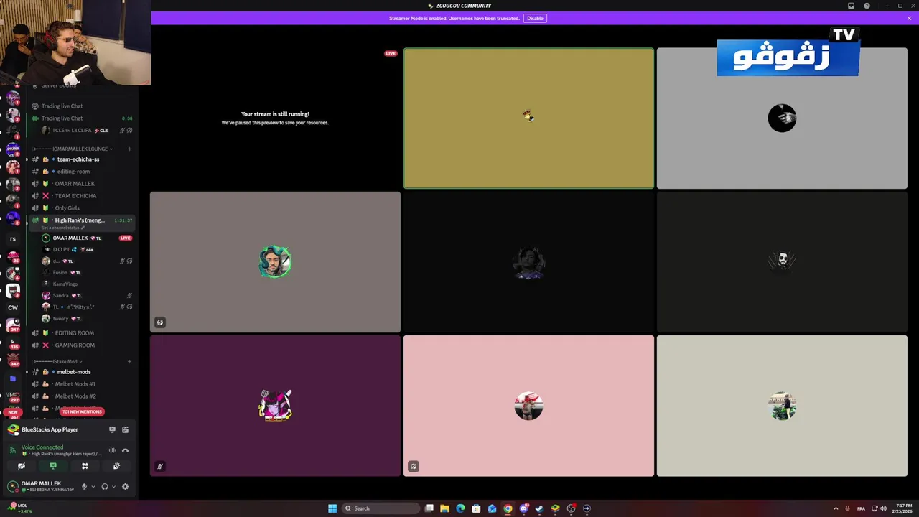Open the CW server in server list
Image resolution: width=919 pixels, height=517 pixels.
[x=13, y=307]
